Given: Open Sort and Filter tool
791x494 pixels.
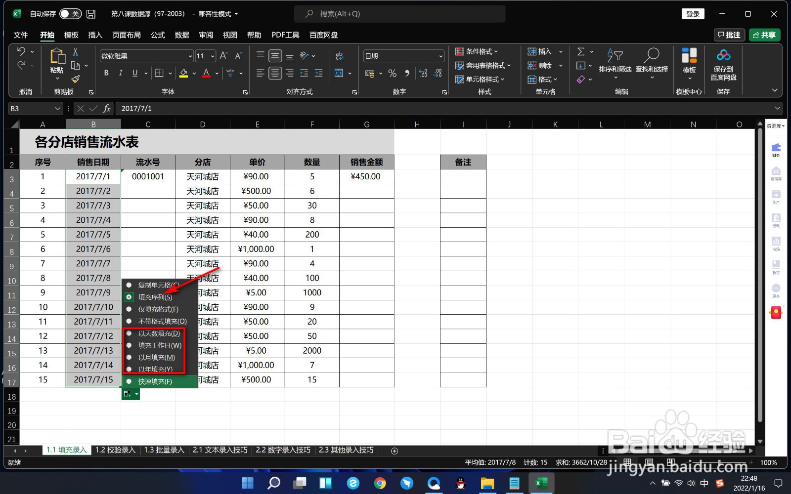Looking at the screenshot, I should [x=615, y=62].
